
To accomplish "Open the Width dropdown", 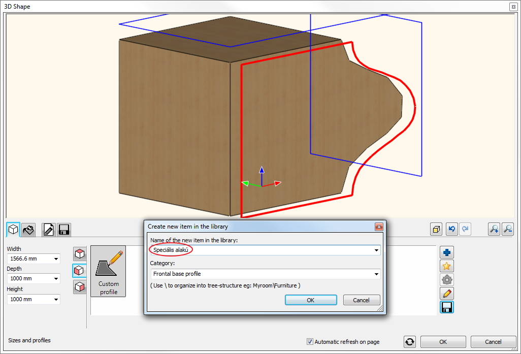I will tap(56, 259).
